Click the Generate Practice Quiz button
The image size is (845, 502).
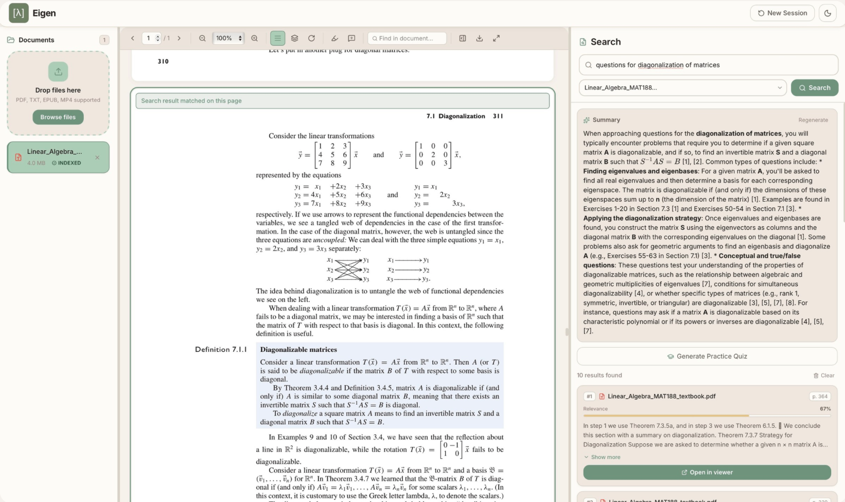pos(707,356)
